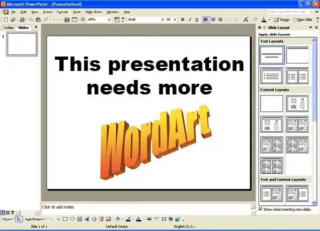The width and height of the screenshot is (320, 231).
Task: Click the Type a question for help box
Action: [288, 12]
